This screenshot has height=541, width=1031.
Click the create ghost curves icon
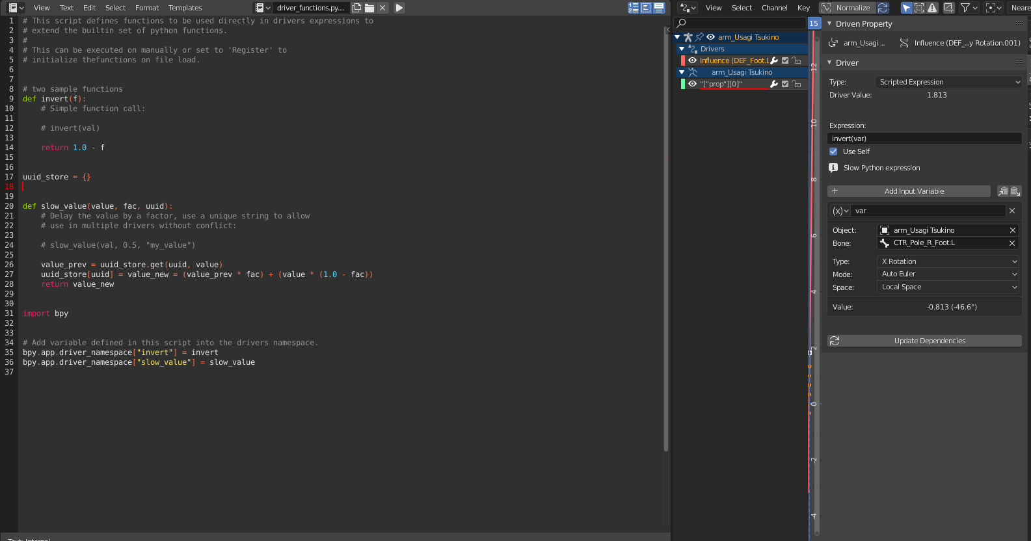[x=949, y=8]
